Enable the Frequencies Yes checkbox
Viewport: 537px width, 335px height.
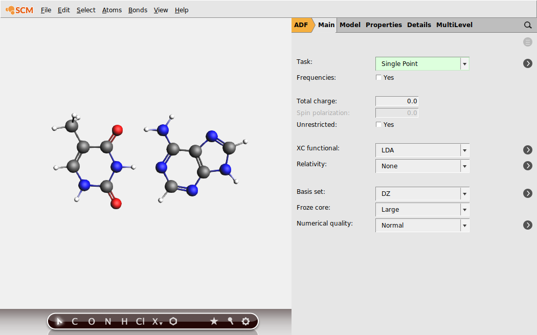[377, 77]
